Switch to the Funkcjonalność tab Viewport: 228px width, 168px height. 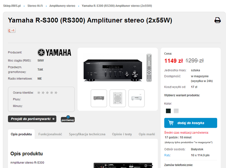pos(50,134)
